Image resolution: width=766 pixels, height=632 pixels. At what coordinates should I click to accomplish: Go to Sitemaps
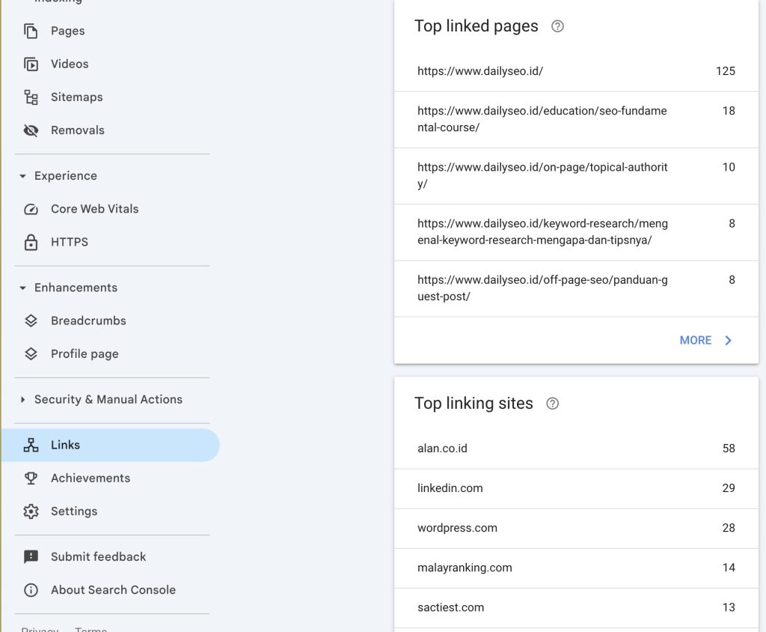pyautogui.click(x=110, y=97)
